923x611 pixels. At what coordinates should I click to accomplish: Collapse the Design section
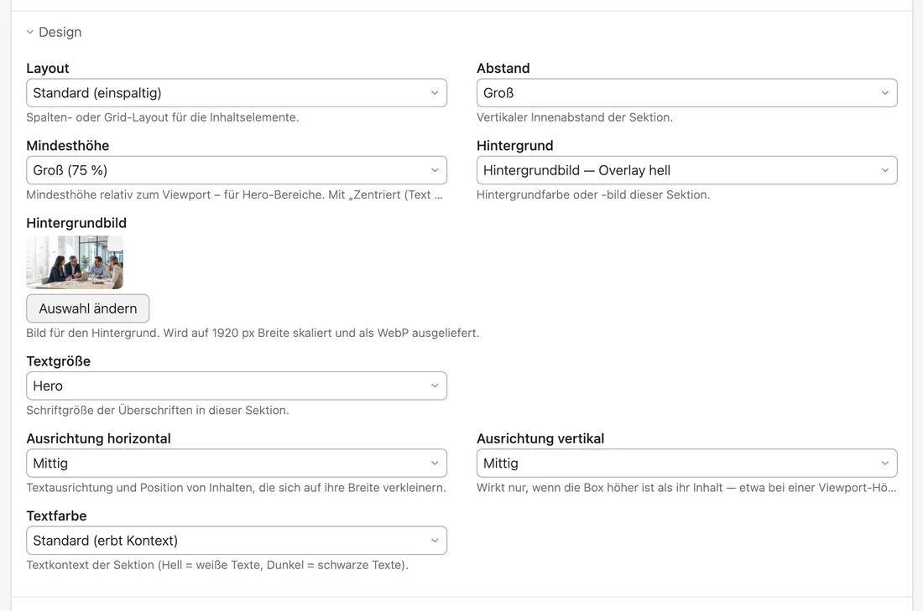(54, 33)
